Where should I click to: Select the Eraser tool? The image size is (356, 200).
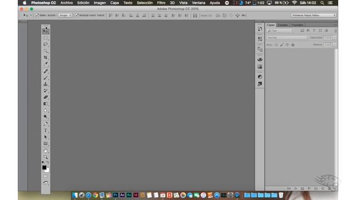click(x=46, y=97)
